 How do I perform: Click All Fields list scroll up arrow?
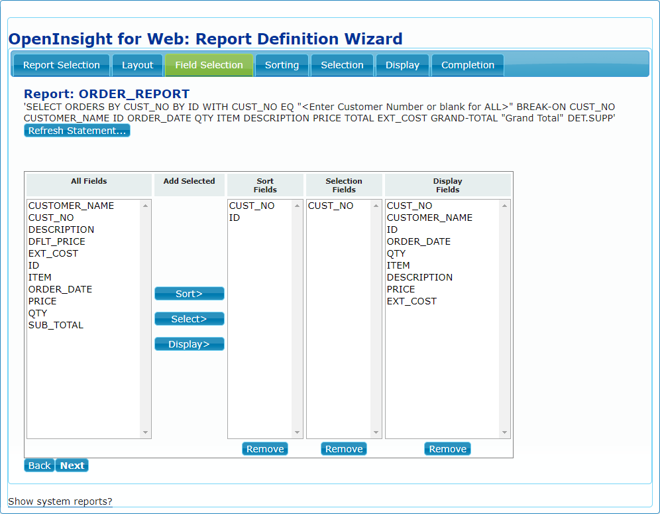145,206
